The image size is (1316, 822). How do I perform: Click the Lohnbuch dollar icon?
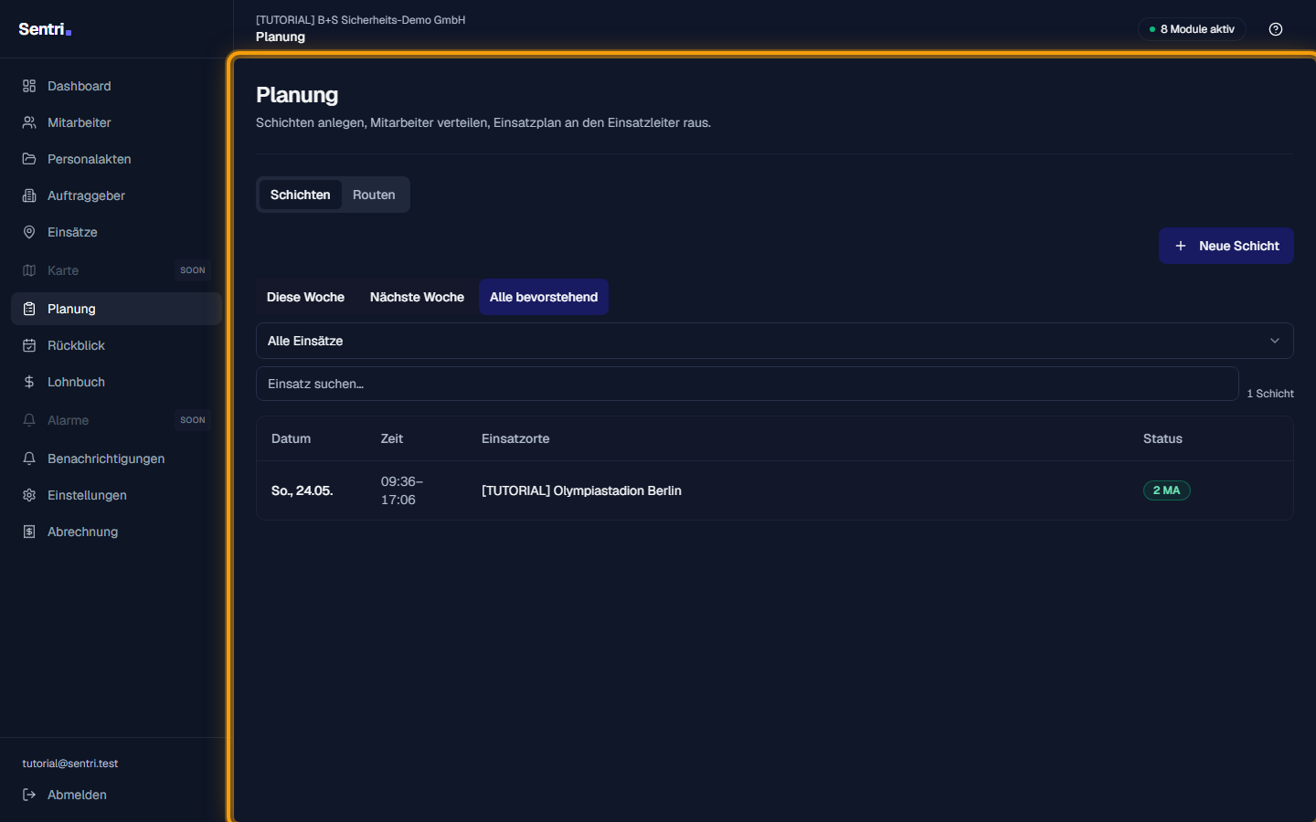pos(29,382)
